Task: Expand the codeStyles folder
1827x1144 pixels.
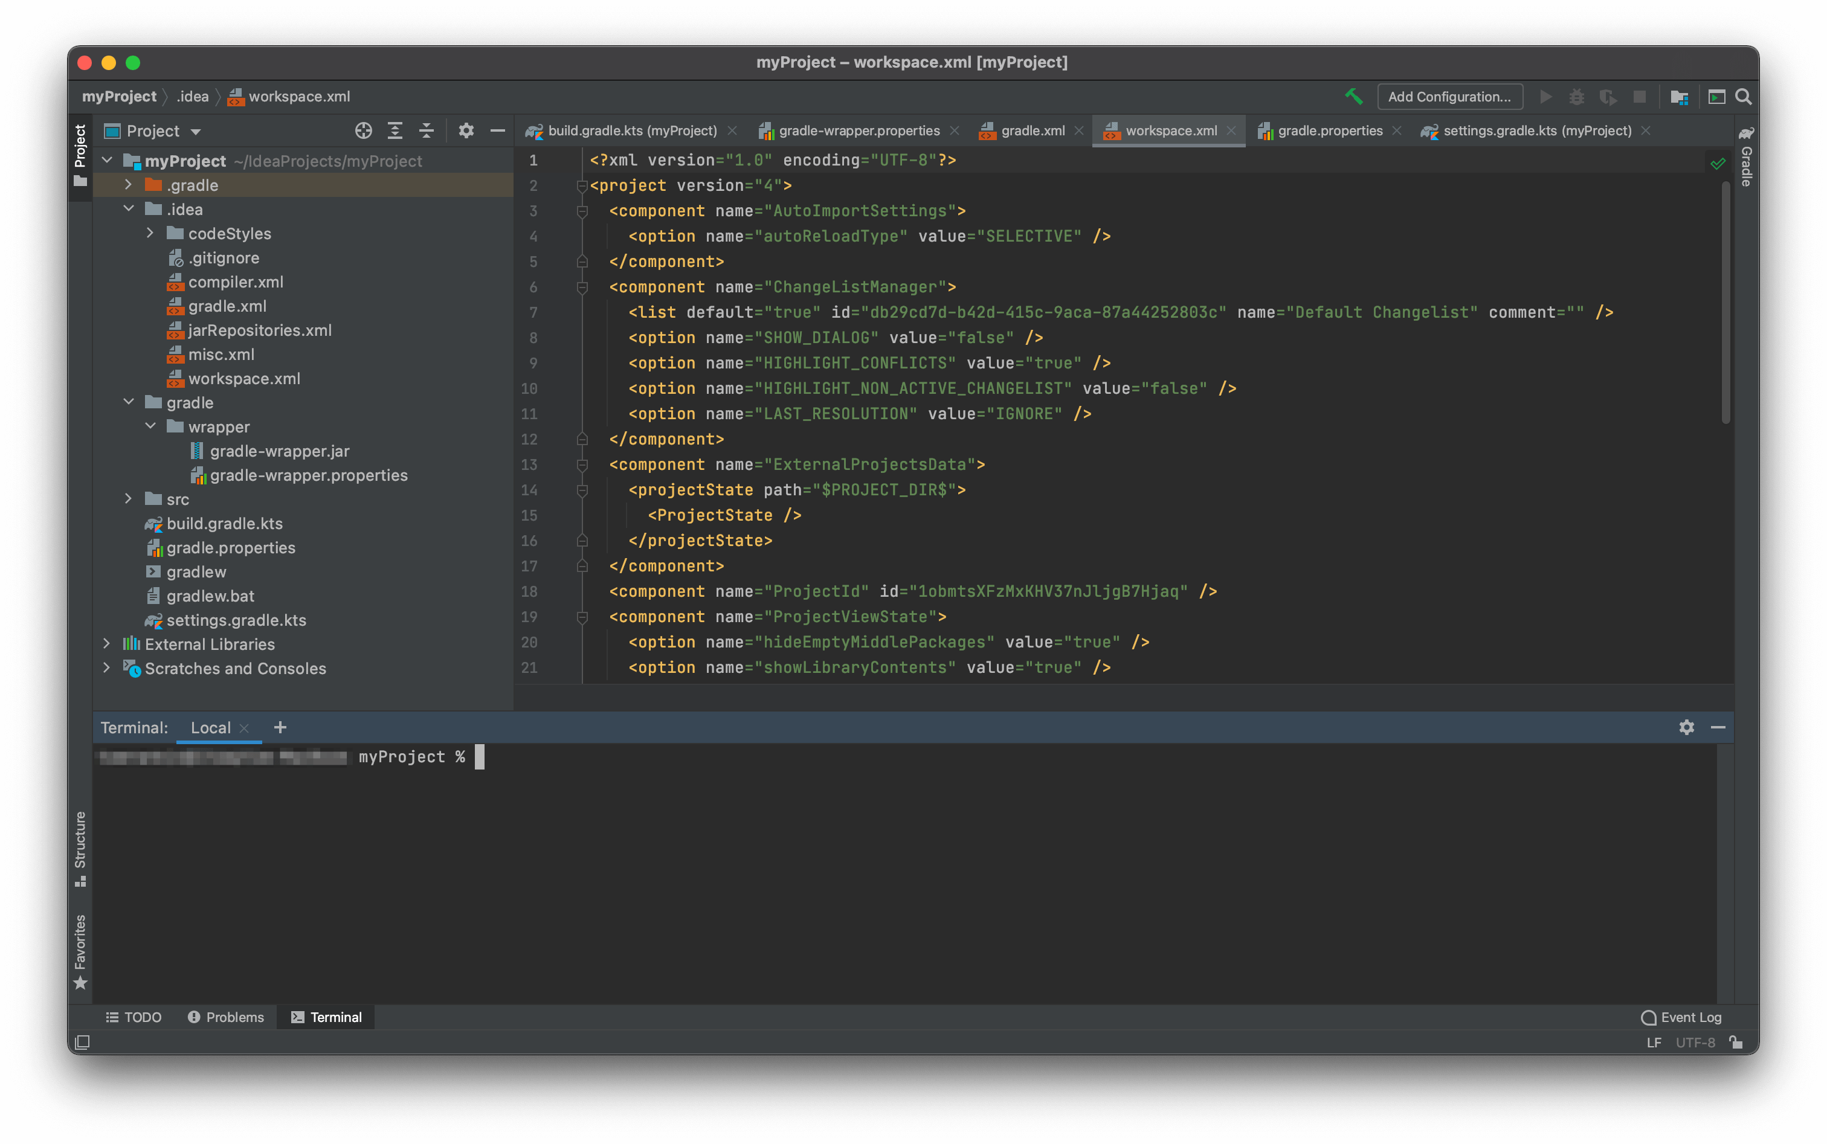Action: pos(150,233)
